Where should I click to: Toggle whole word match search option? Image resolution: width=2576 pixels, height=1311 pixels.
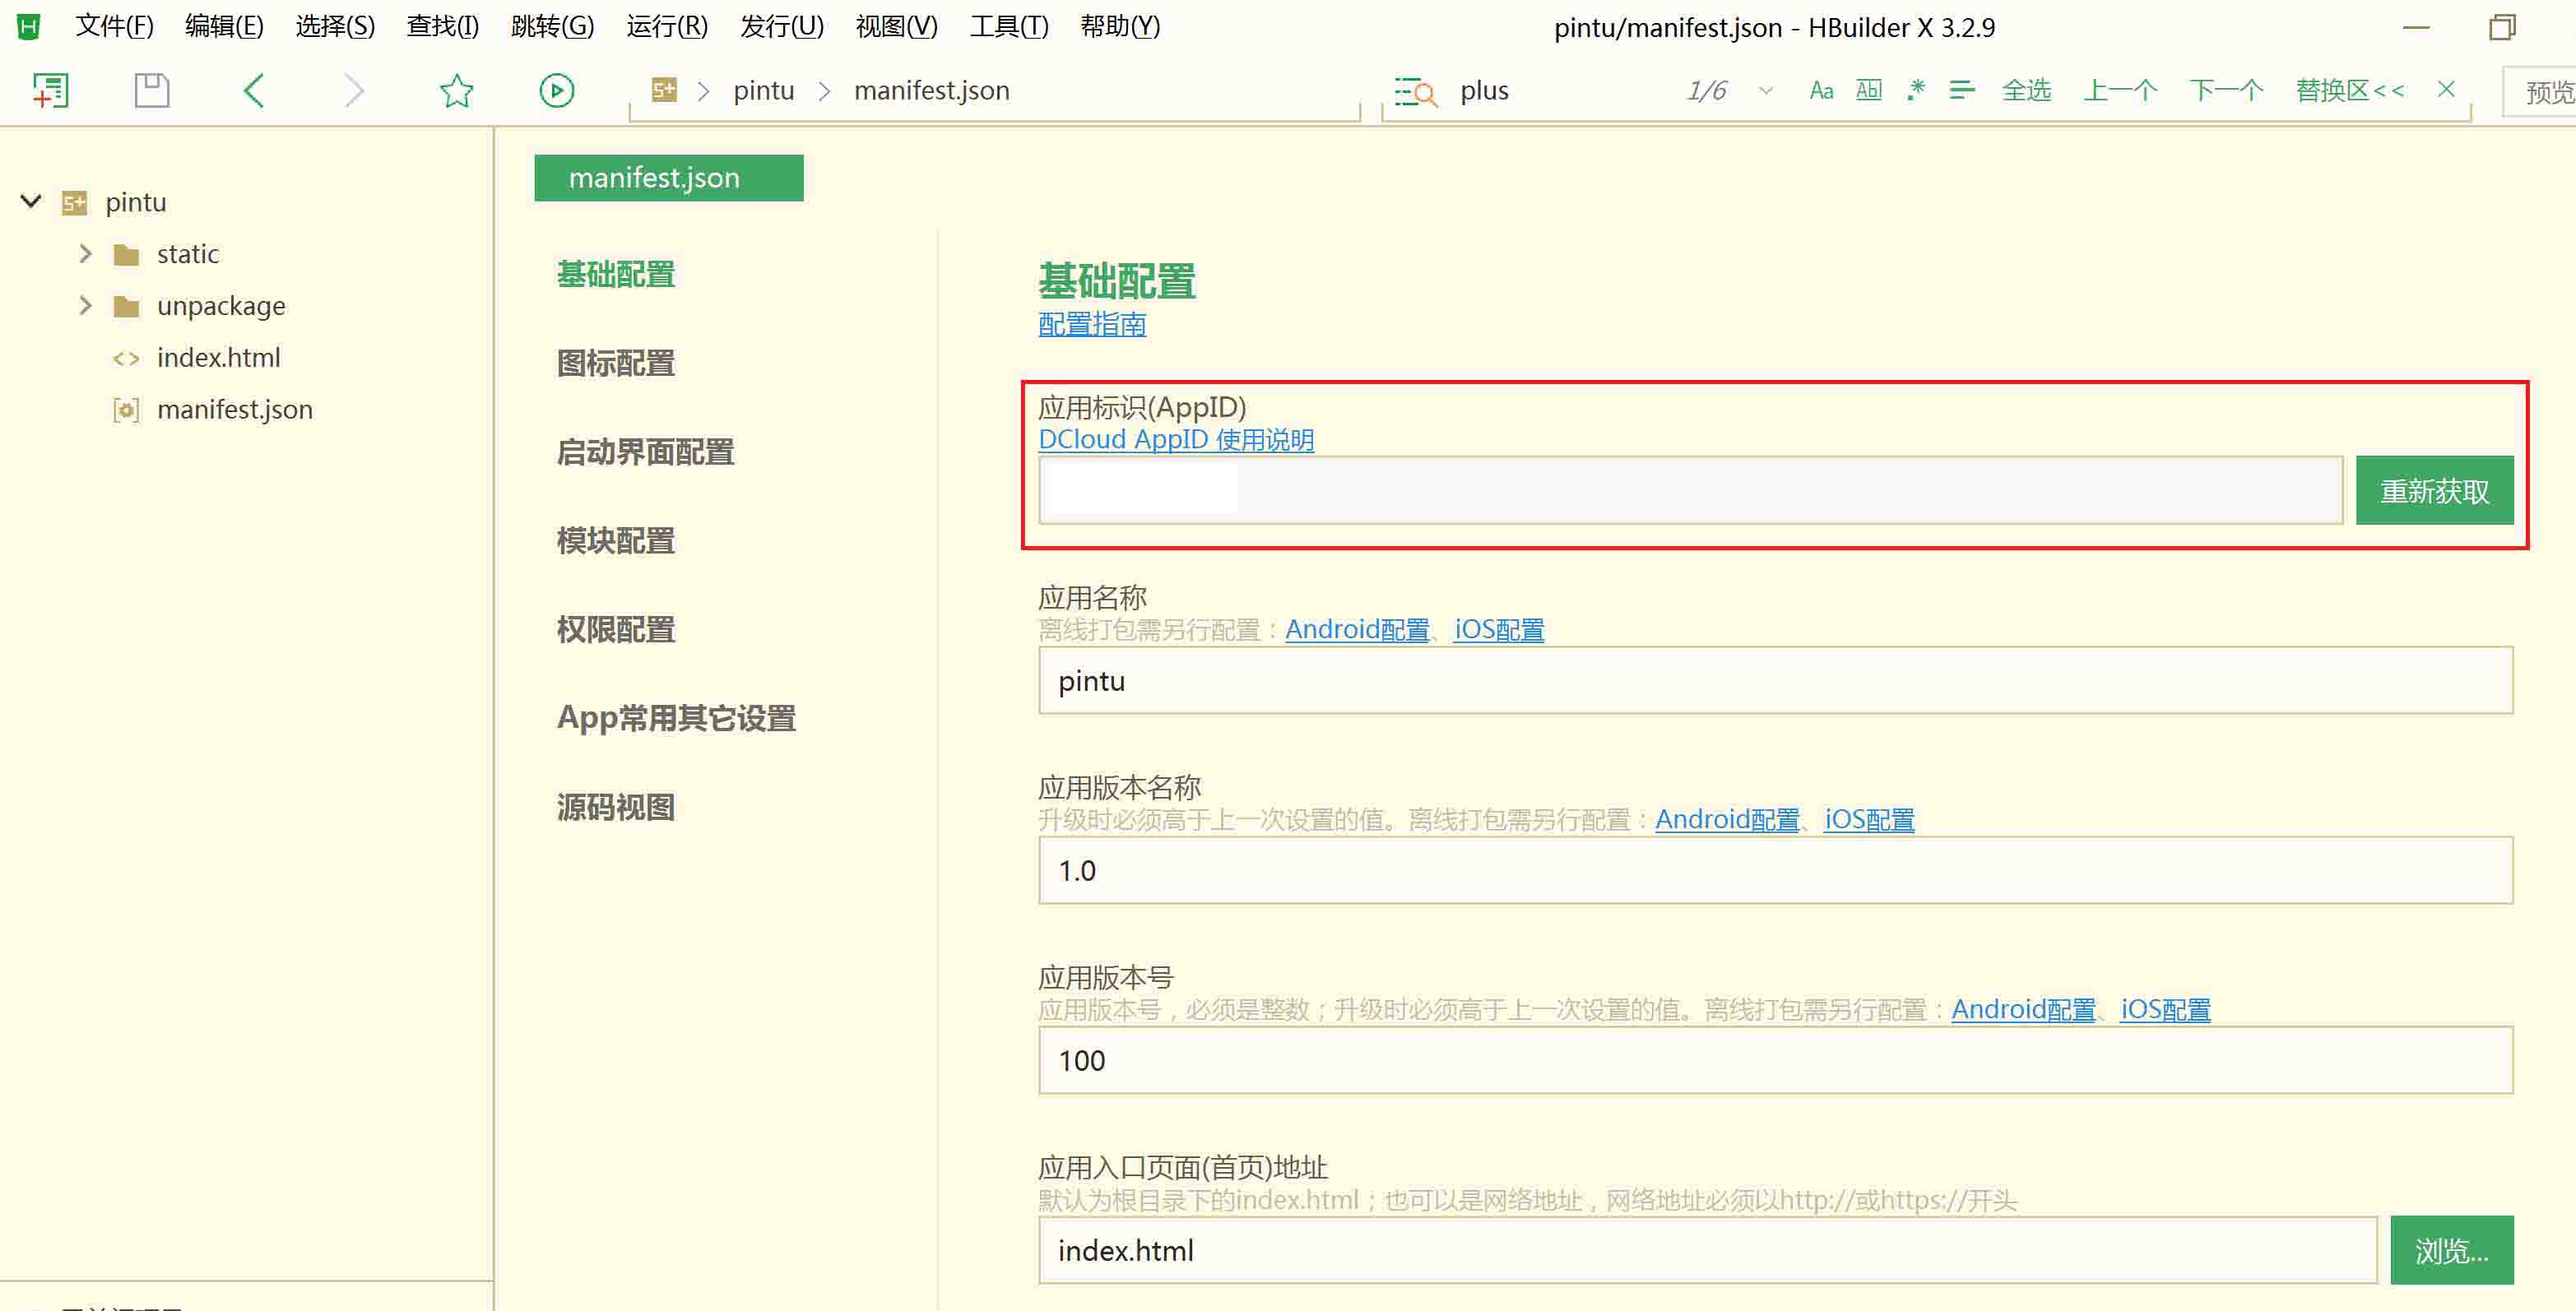pos(1868,91)
